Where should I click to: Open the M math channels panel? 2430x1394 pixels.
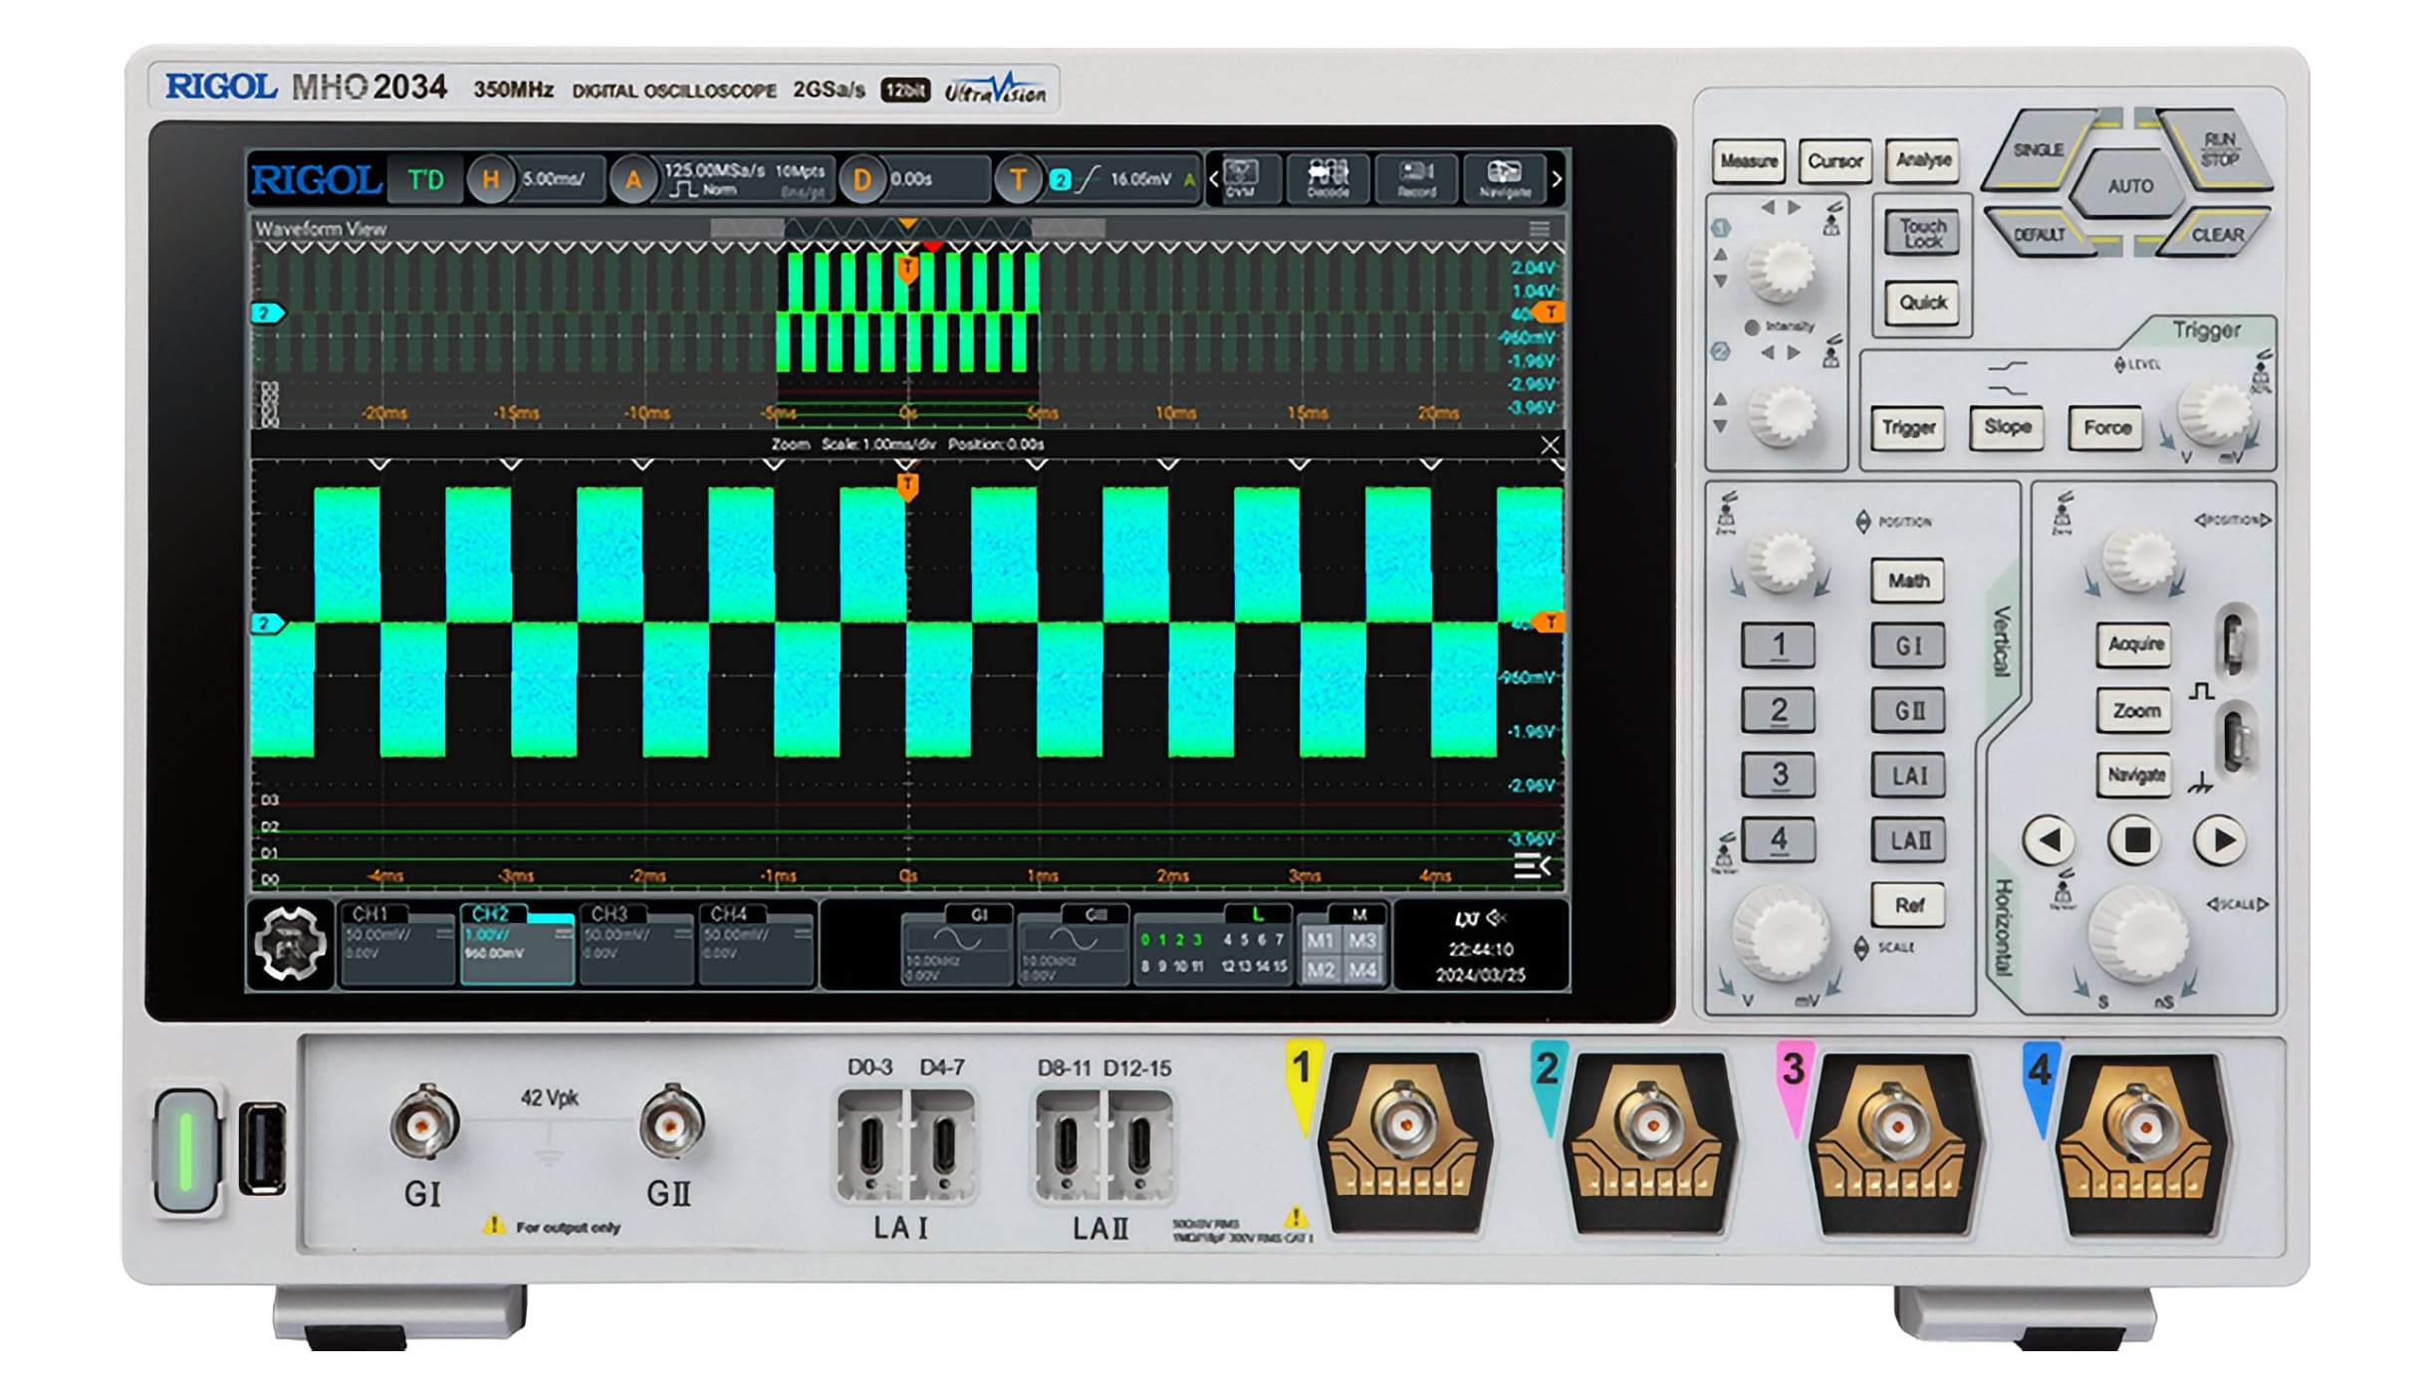(x=1341, y=943)
